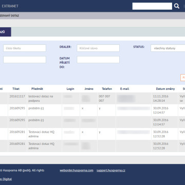Image resolution: width=185 pixels, height=185 pixels.
Task: Click breadcrumb ending 'ZOVANÝ DOTAZ'
Action: (x=9, y=15)
